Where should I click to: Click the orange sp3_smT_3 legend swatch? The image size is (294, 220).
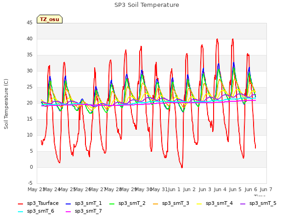coord(156,203)
